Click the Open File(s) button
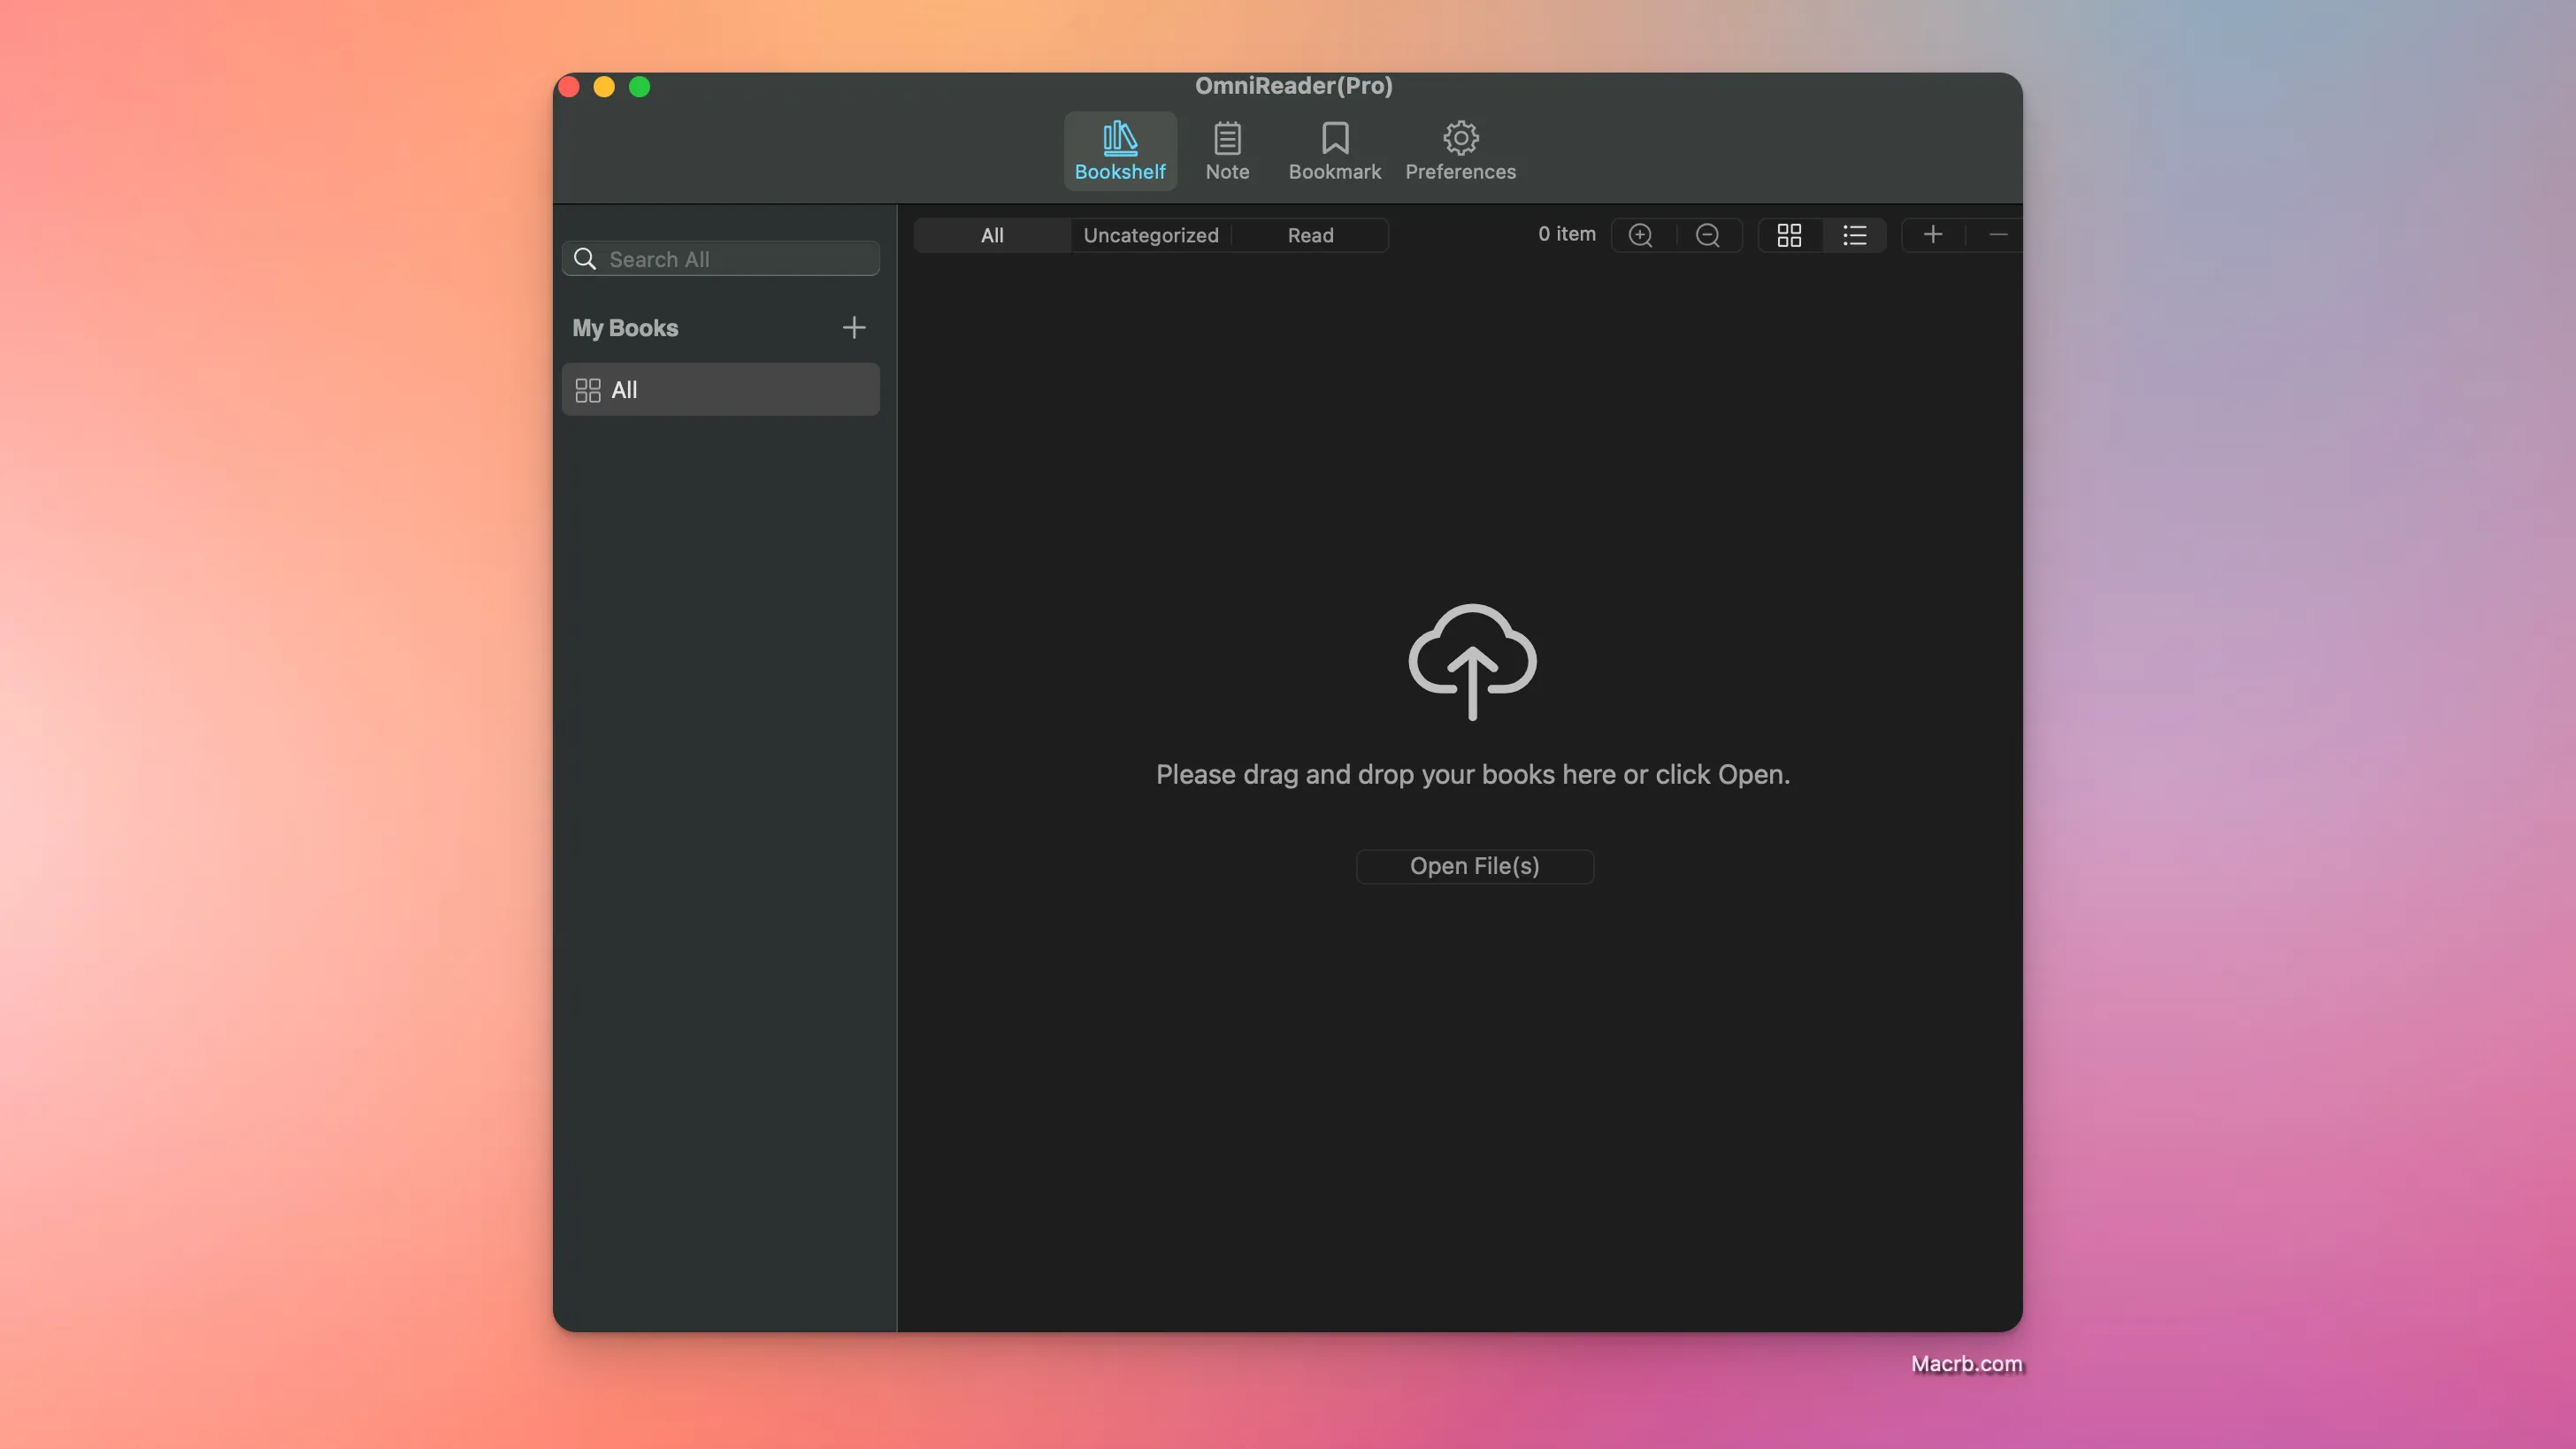 tap(1474, 866)
